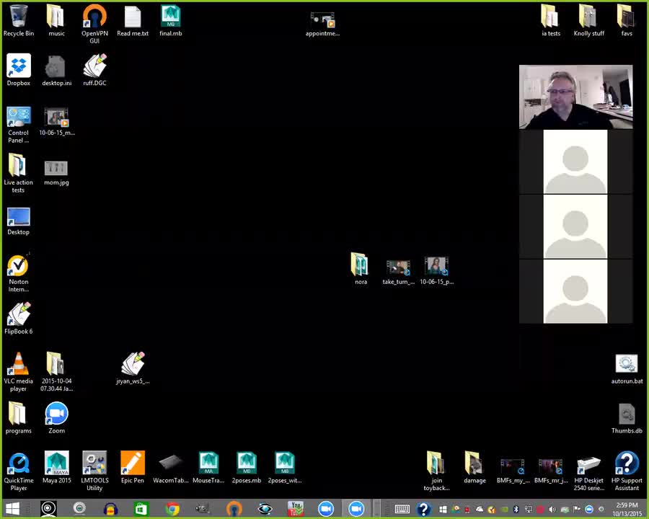Launch the HP Support Assistant shortcut
This screenshot has height=519, width=649.
[x=627, y=471]
